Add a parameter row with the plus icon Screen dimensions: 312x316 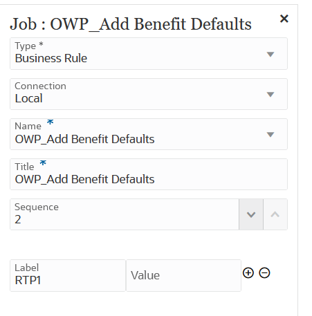248,273
